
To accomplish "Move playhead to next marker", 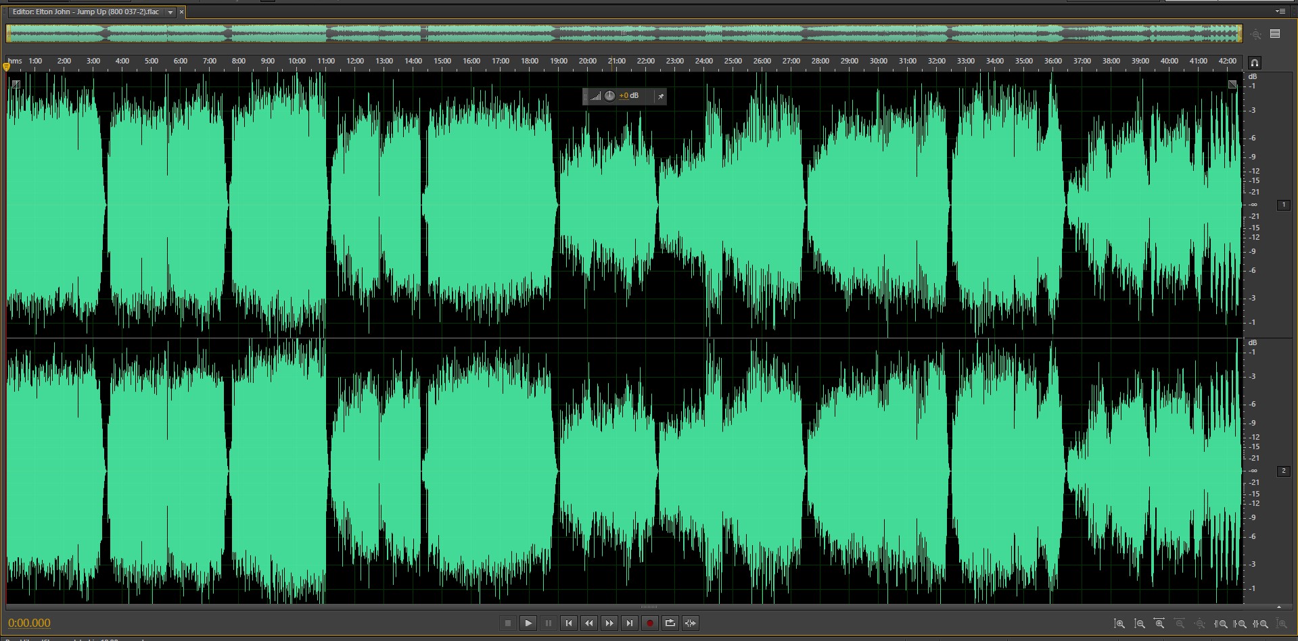I will pyautogui.click(x=630, y=623).
